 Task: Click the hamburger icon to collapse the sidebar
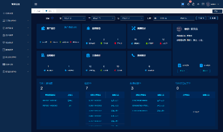(x=36, y=4)
